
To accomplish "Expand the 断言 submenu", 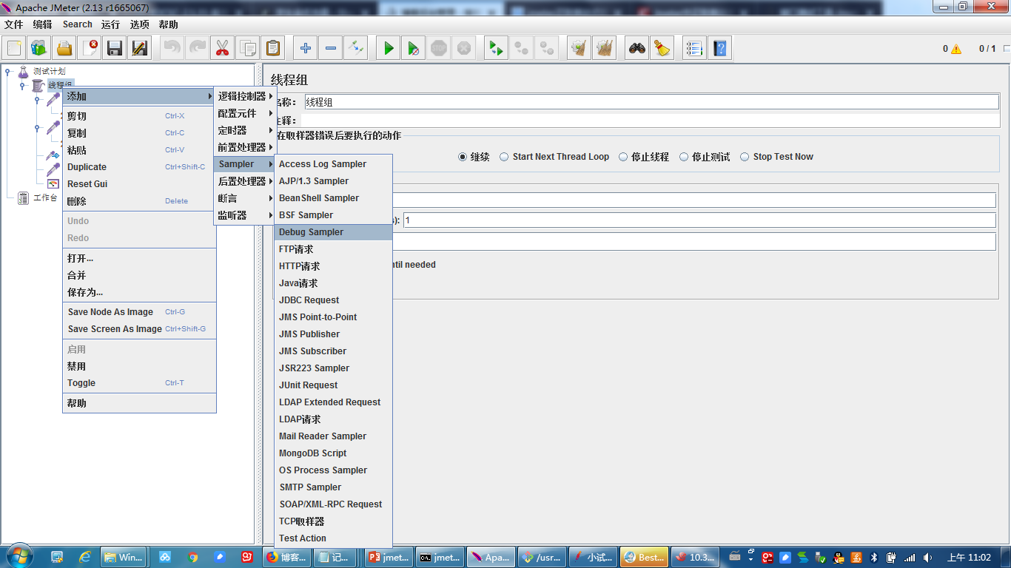I will (x=244, y=198).
